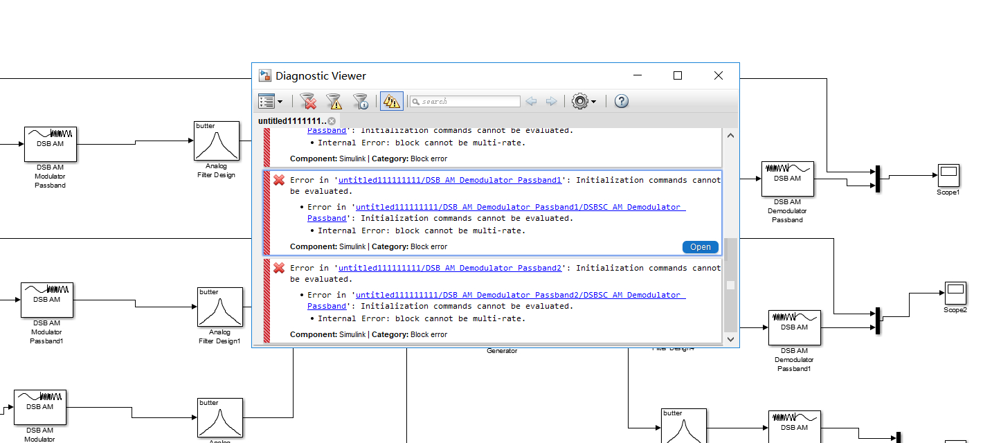Maximize the Diagnostic Viewer window

click(678, 75)
